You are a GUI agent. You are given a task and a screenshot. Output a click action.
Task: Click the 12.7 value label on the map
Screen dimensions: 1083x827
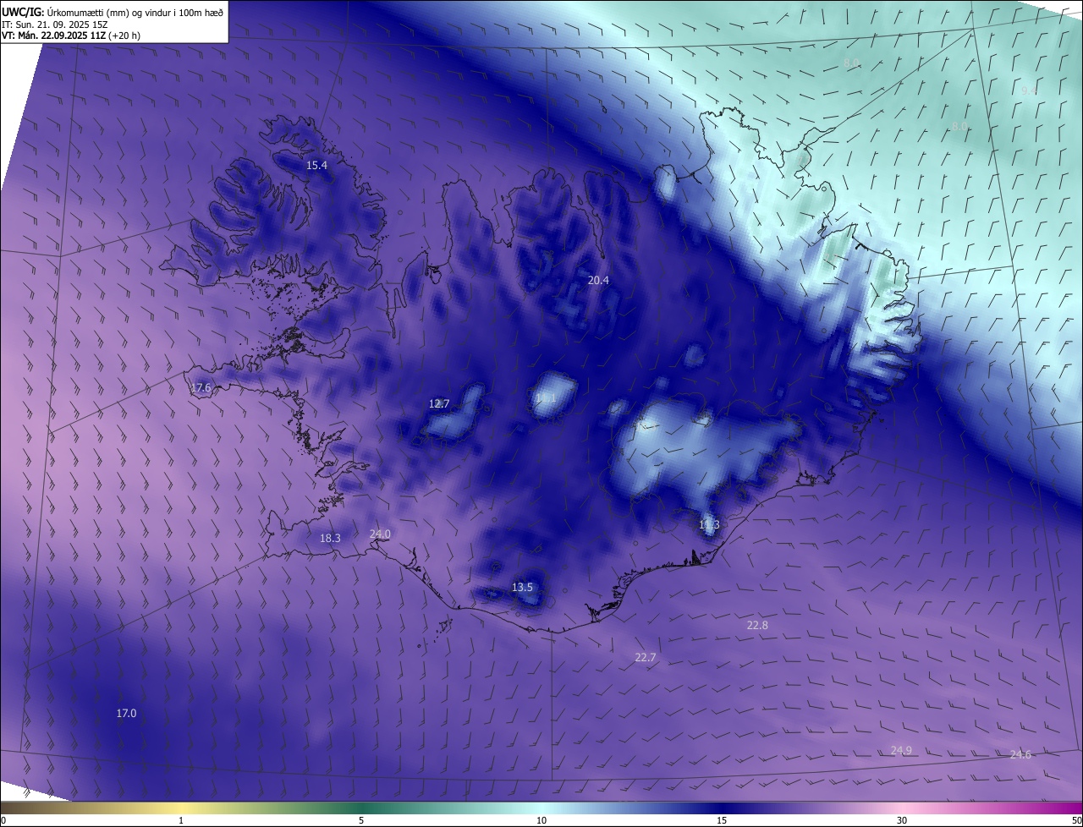pos(439,404)
